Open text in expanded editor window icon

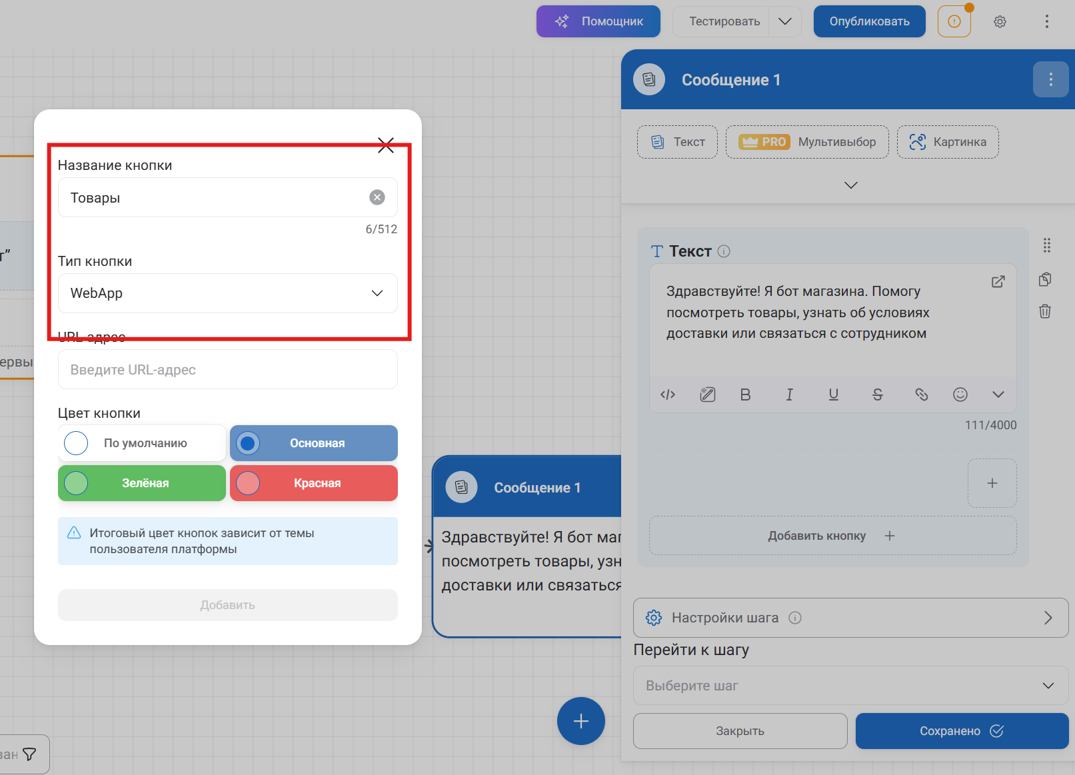[998, 281]
